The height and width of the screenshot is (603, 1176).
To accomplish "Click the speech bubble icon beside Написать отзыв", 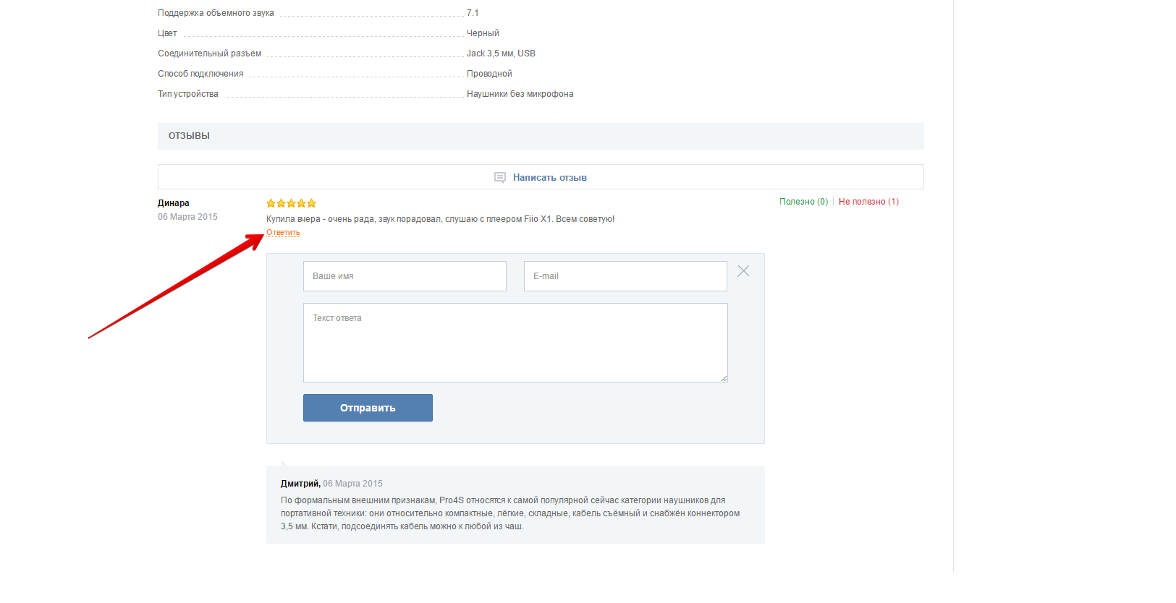I will [499, 177].
